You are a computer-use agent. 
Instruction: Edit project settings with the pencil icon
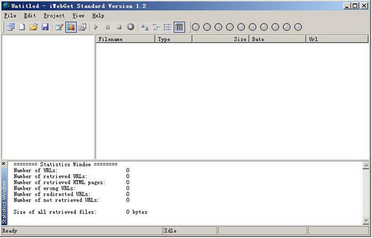click(59, 27)
